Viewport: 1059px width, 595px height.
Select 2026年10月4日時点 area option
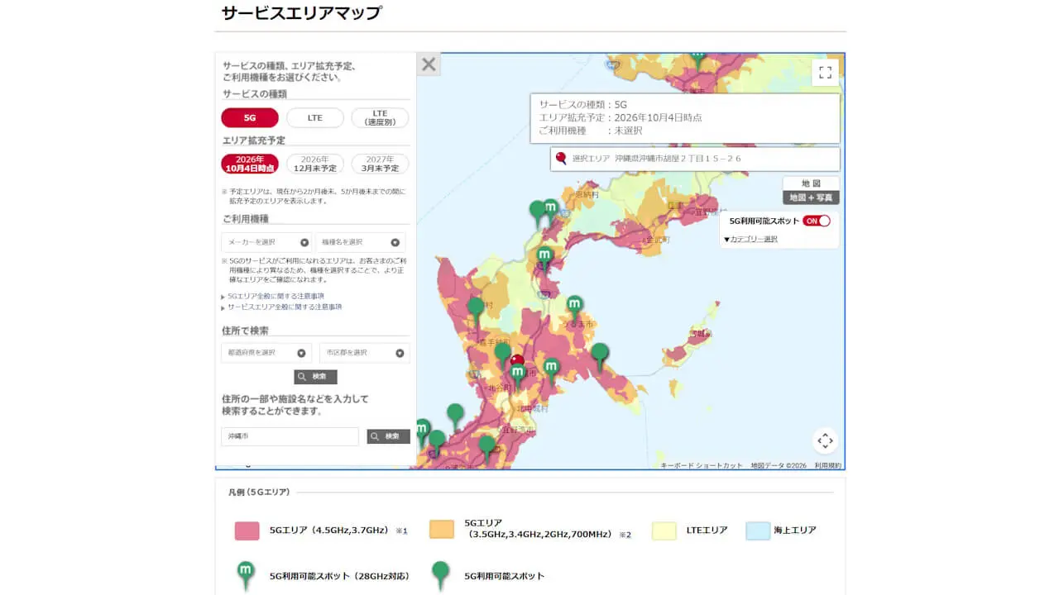pyautogui.click(x=250, y=164)
